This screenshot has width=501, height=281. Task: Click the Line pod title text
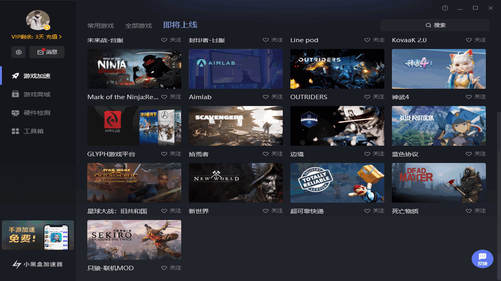point(304,40)
